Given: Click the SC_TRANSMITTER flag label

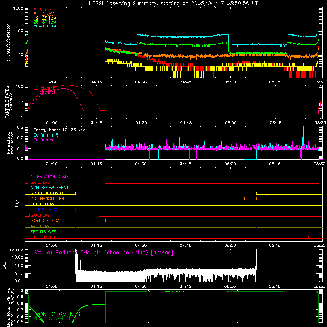Looking at the screenshot, I should [47, 199].
